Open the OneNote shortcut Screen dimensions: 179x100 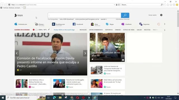coord(126,24)
